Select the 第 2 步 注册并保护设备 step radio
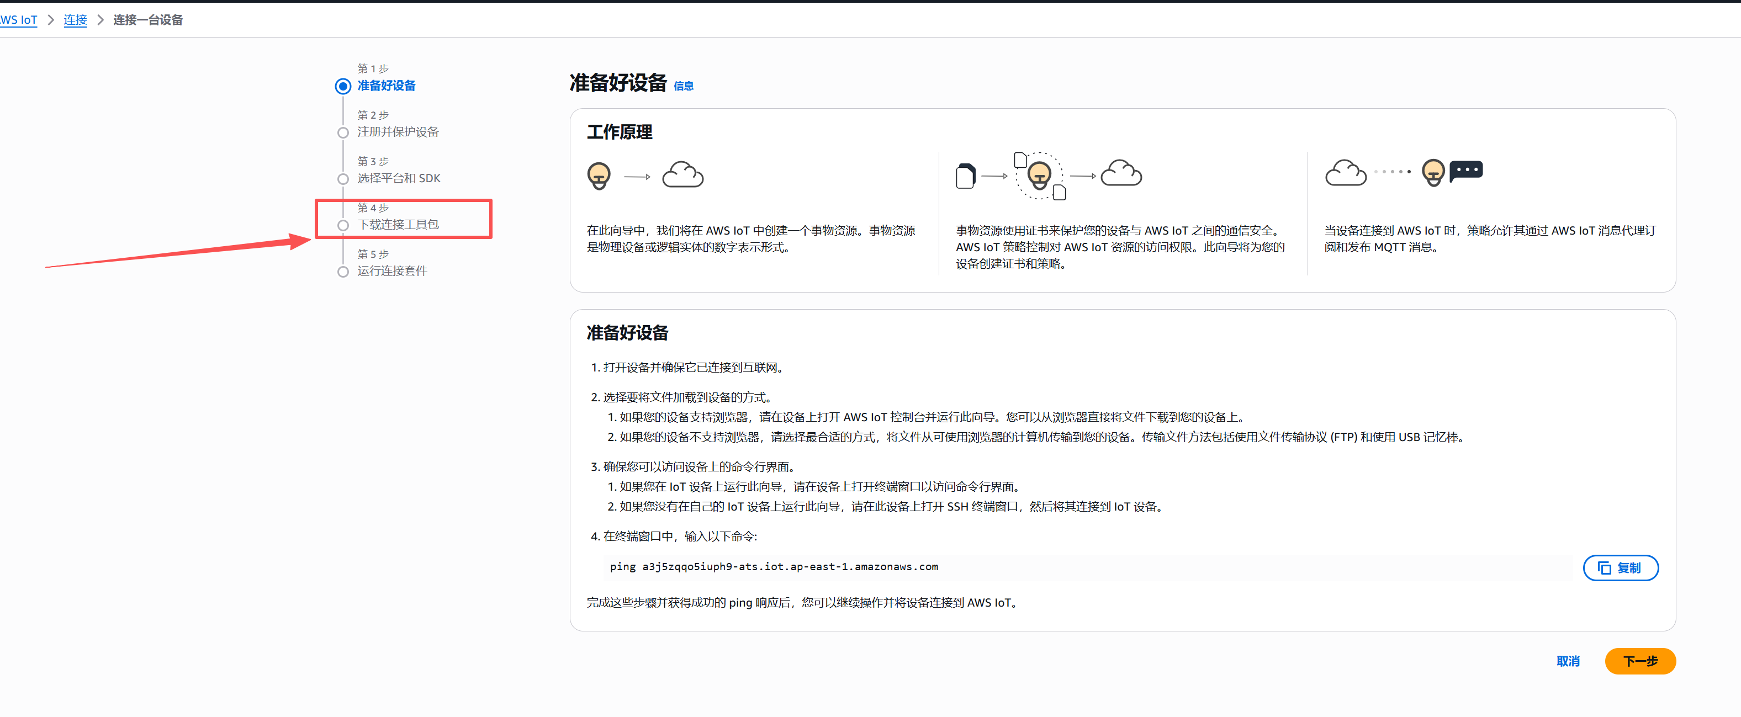The height and width of the screenshot is (717, 1741). (343, 132)
